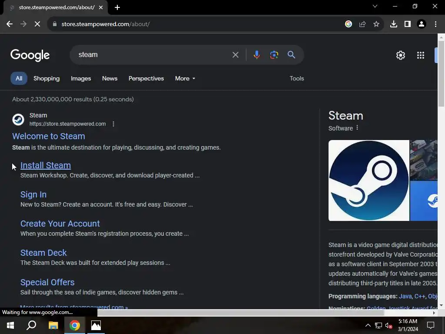Click the horizontal page scrollbar
445x334 pixels.
pos(241,313)
